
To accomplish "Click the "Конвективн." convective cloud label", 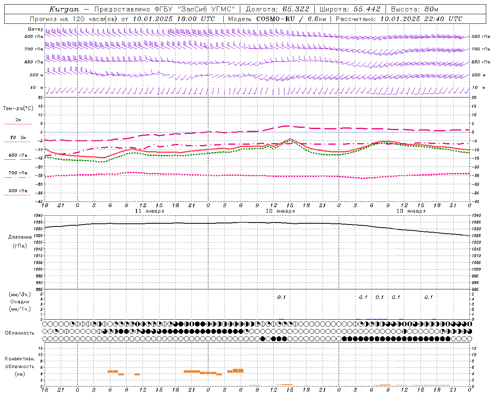I will [x=20, y=359].
